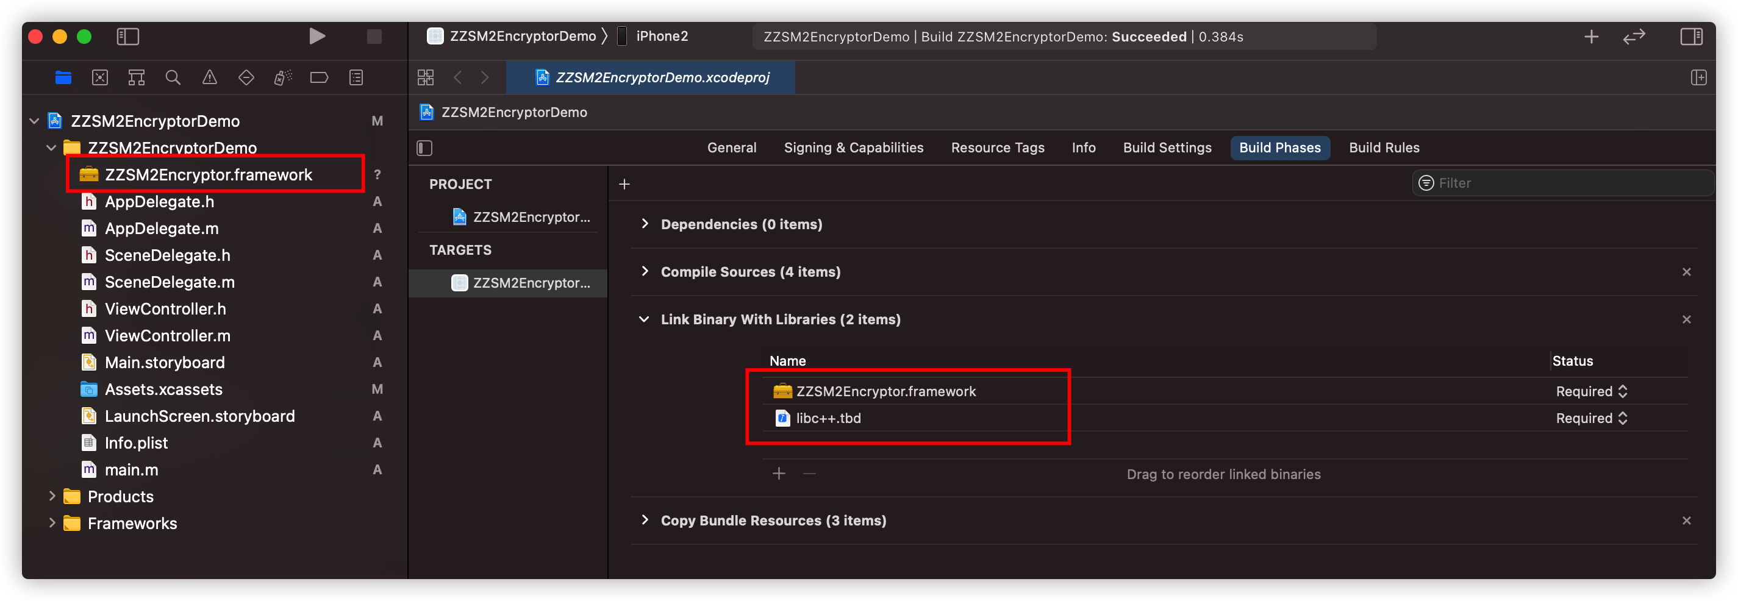Change status of libc++.tbd library
The width and height of the screenshot is (1738, 601).
(1592, 418)
